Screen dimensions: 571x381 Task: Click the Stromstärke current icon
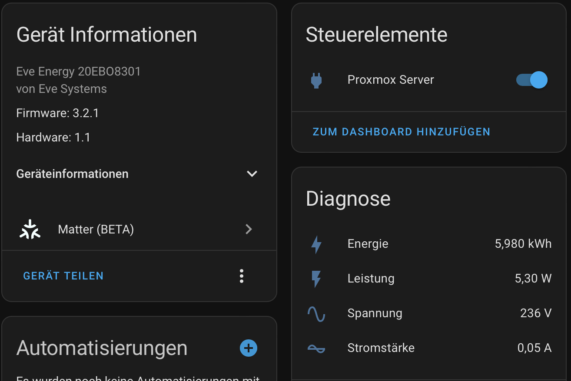coord(316,348)
